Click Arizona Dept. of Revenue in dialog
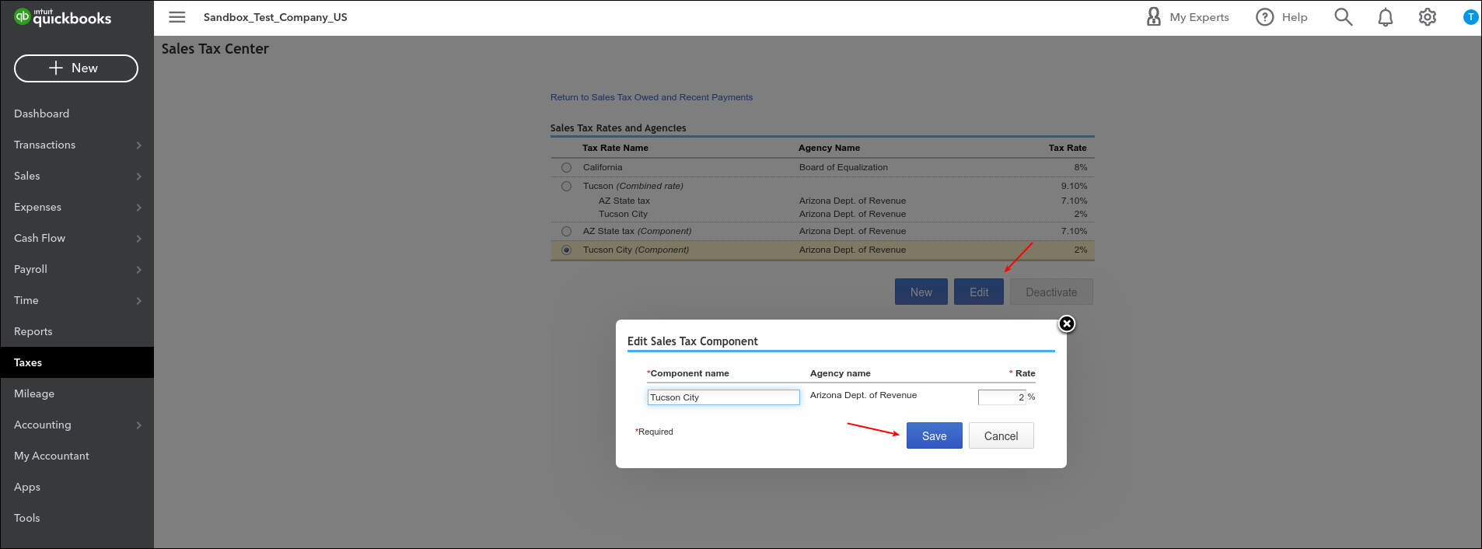The height and width of the screenshot is (549, 1482). pos(863,395)
